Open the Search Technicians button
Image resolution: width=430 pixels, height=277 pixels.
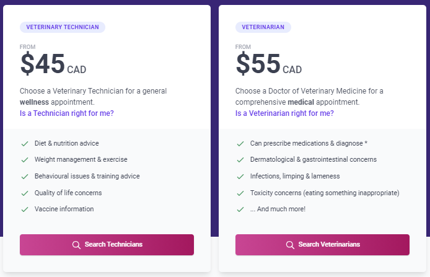[x=107, y=245]
